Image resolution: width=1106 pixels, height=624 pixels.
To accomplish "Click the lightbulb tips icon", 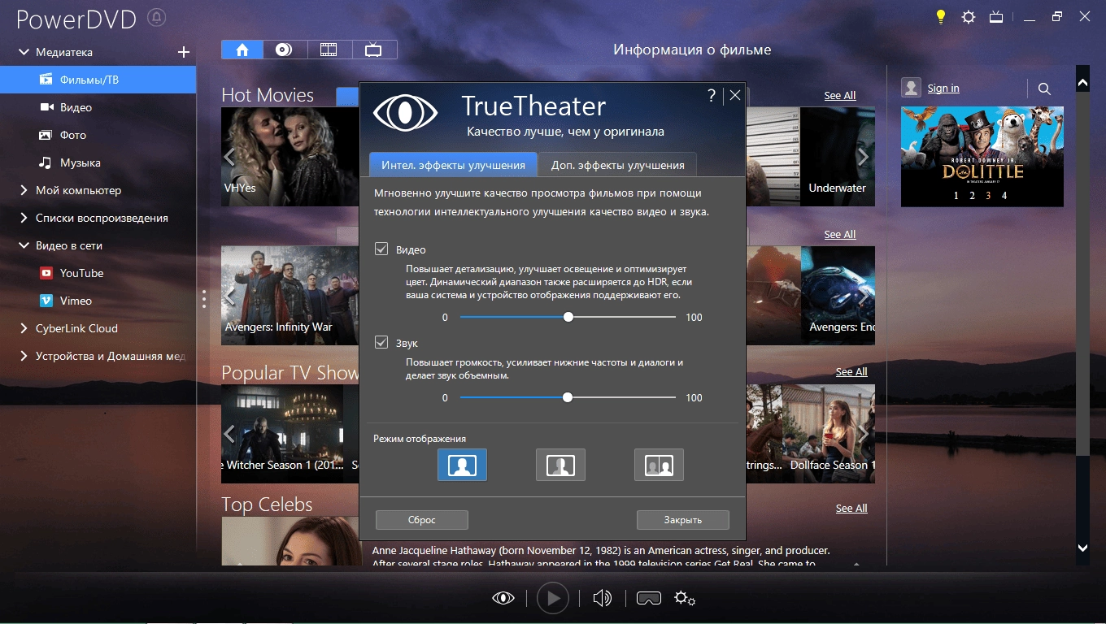I will click(x=941, y=16).
